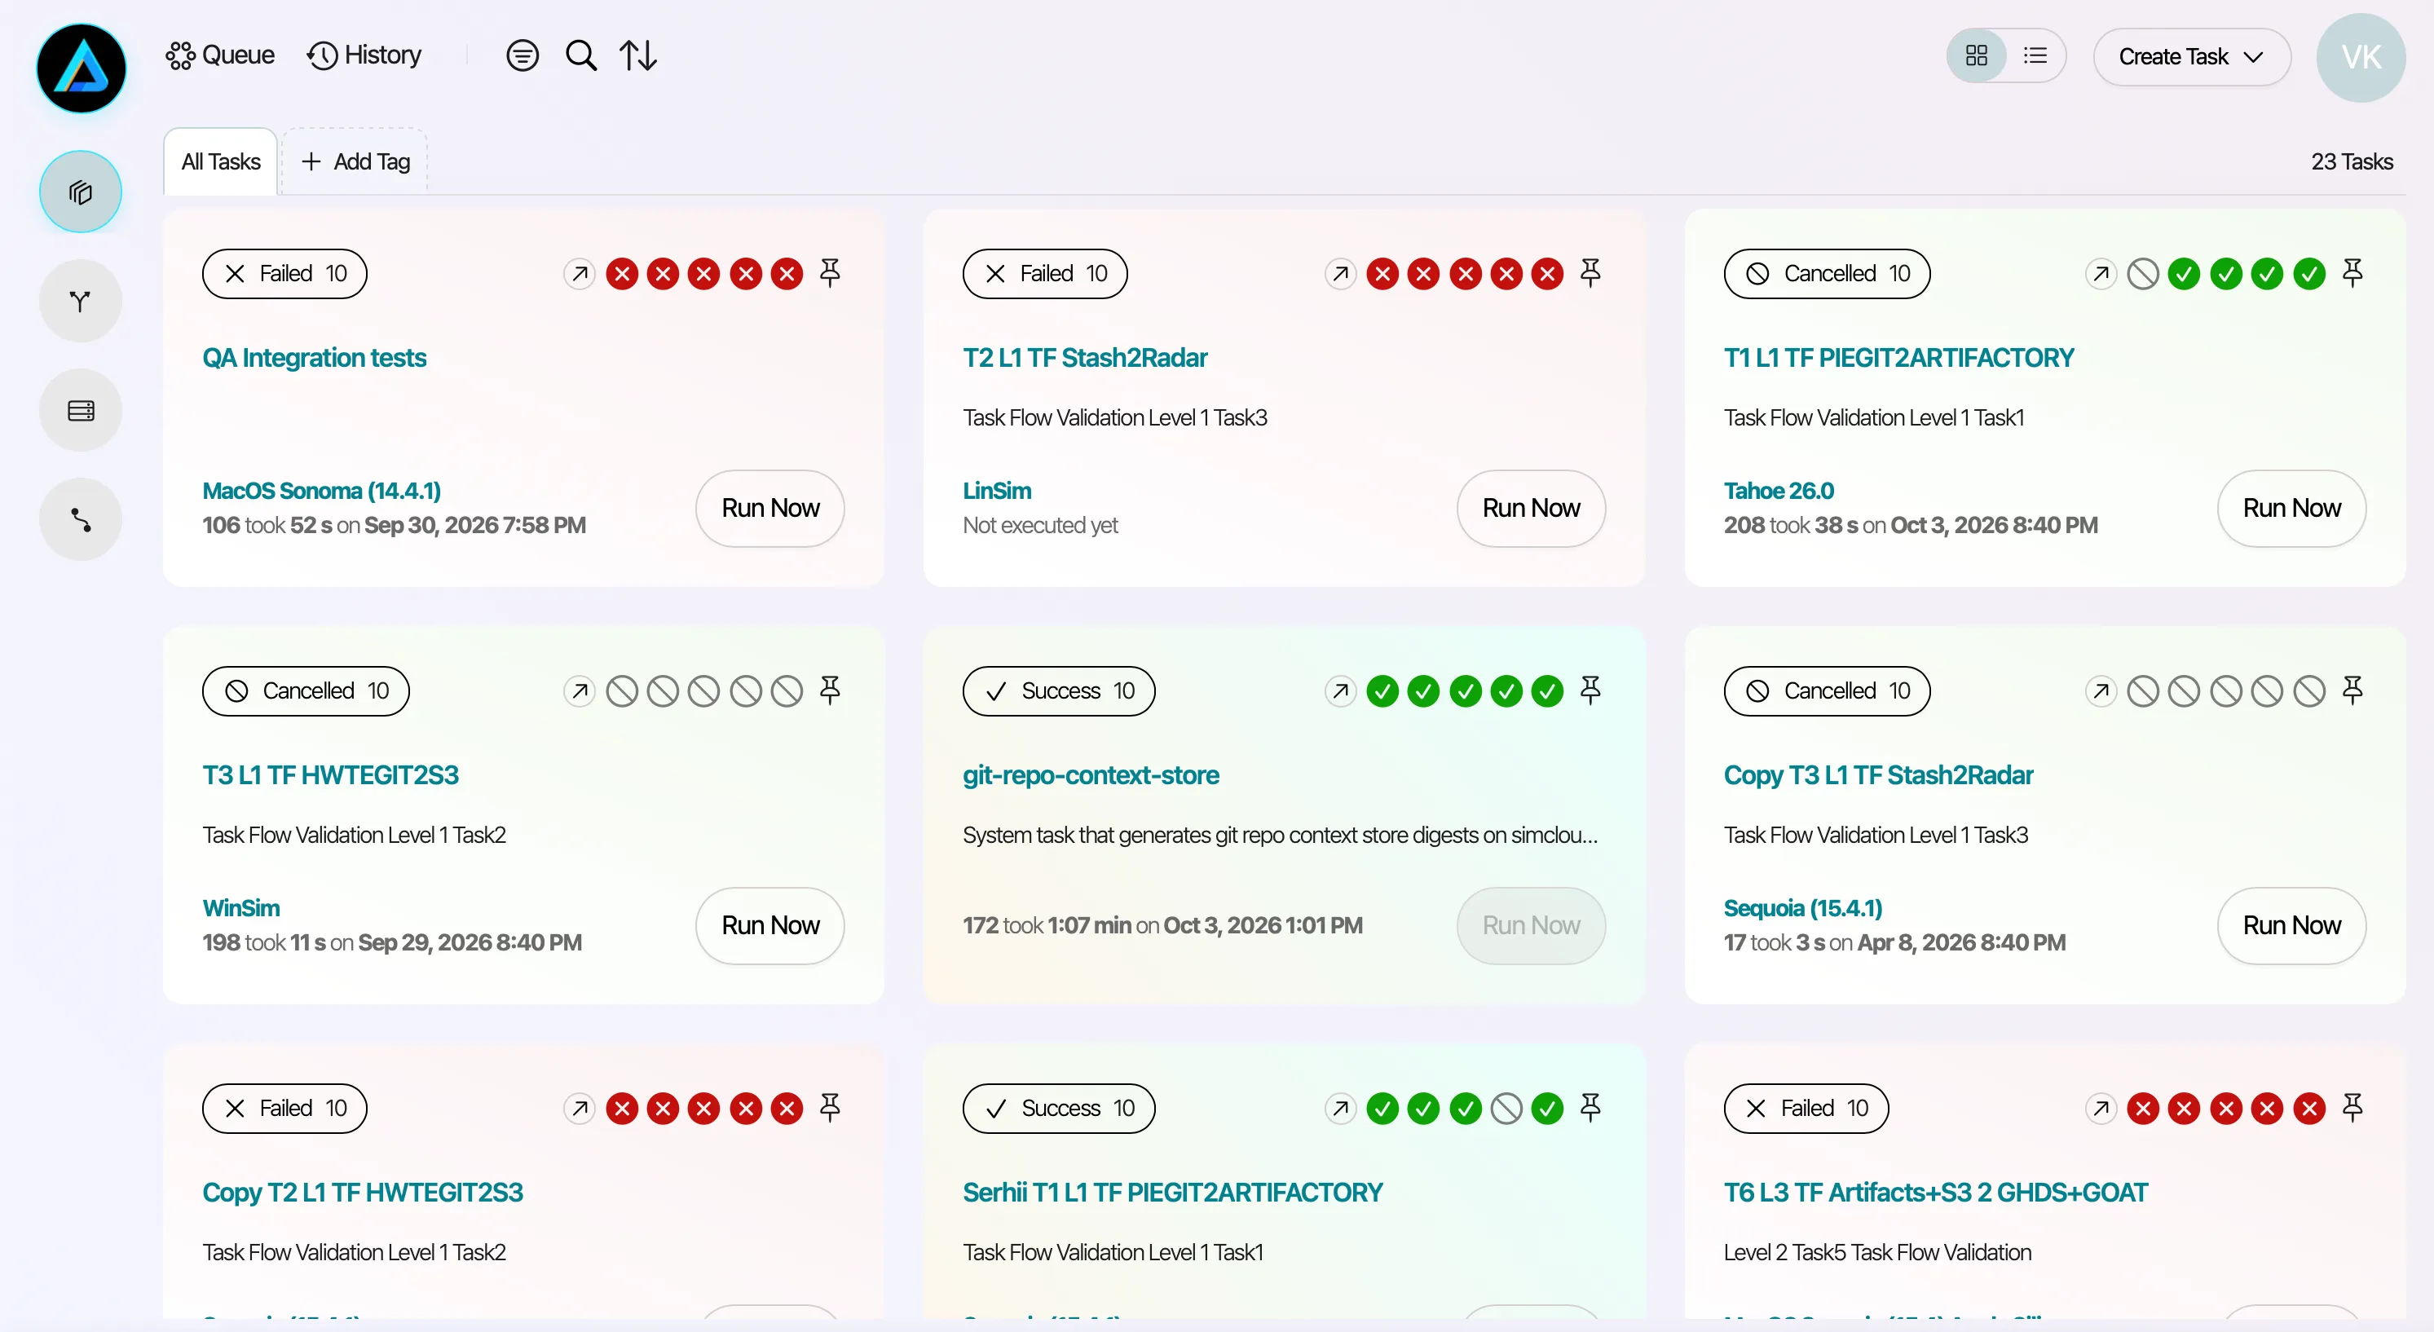Click the app logo at top left
2434x1332 pixels.
(x=82, y=68)
